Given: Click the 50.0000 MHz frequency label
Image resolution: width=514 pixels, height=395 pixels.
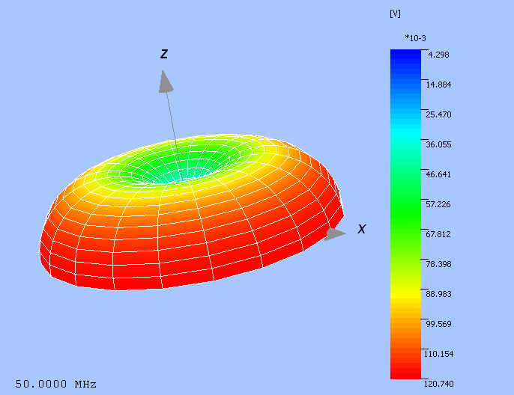Looking at the screenshot, I should tap(55, 384).
